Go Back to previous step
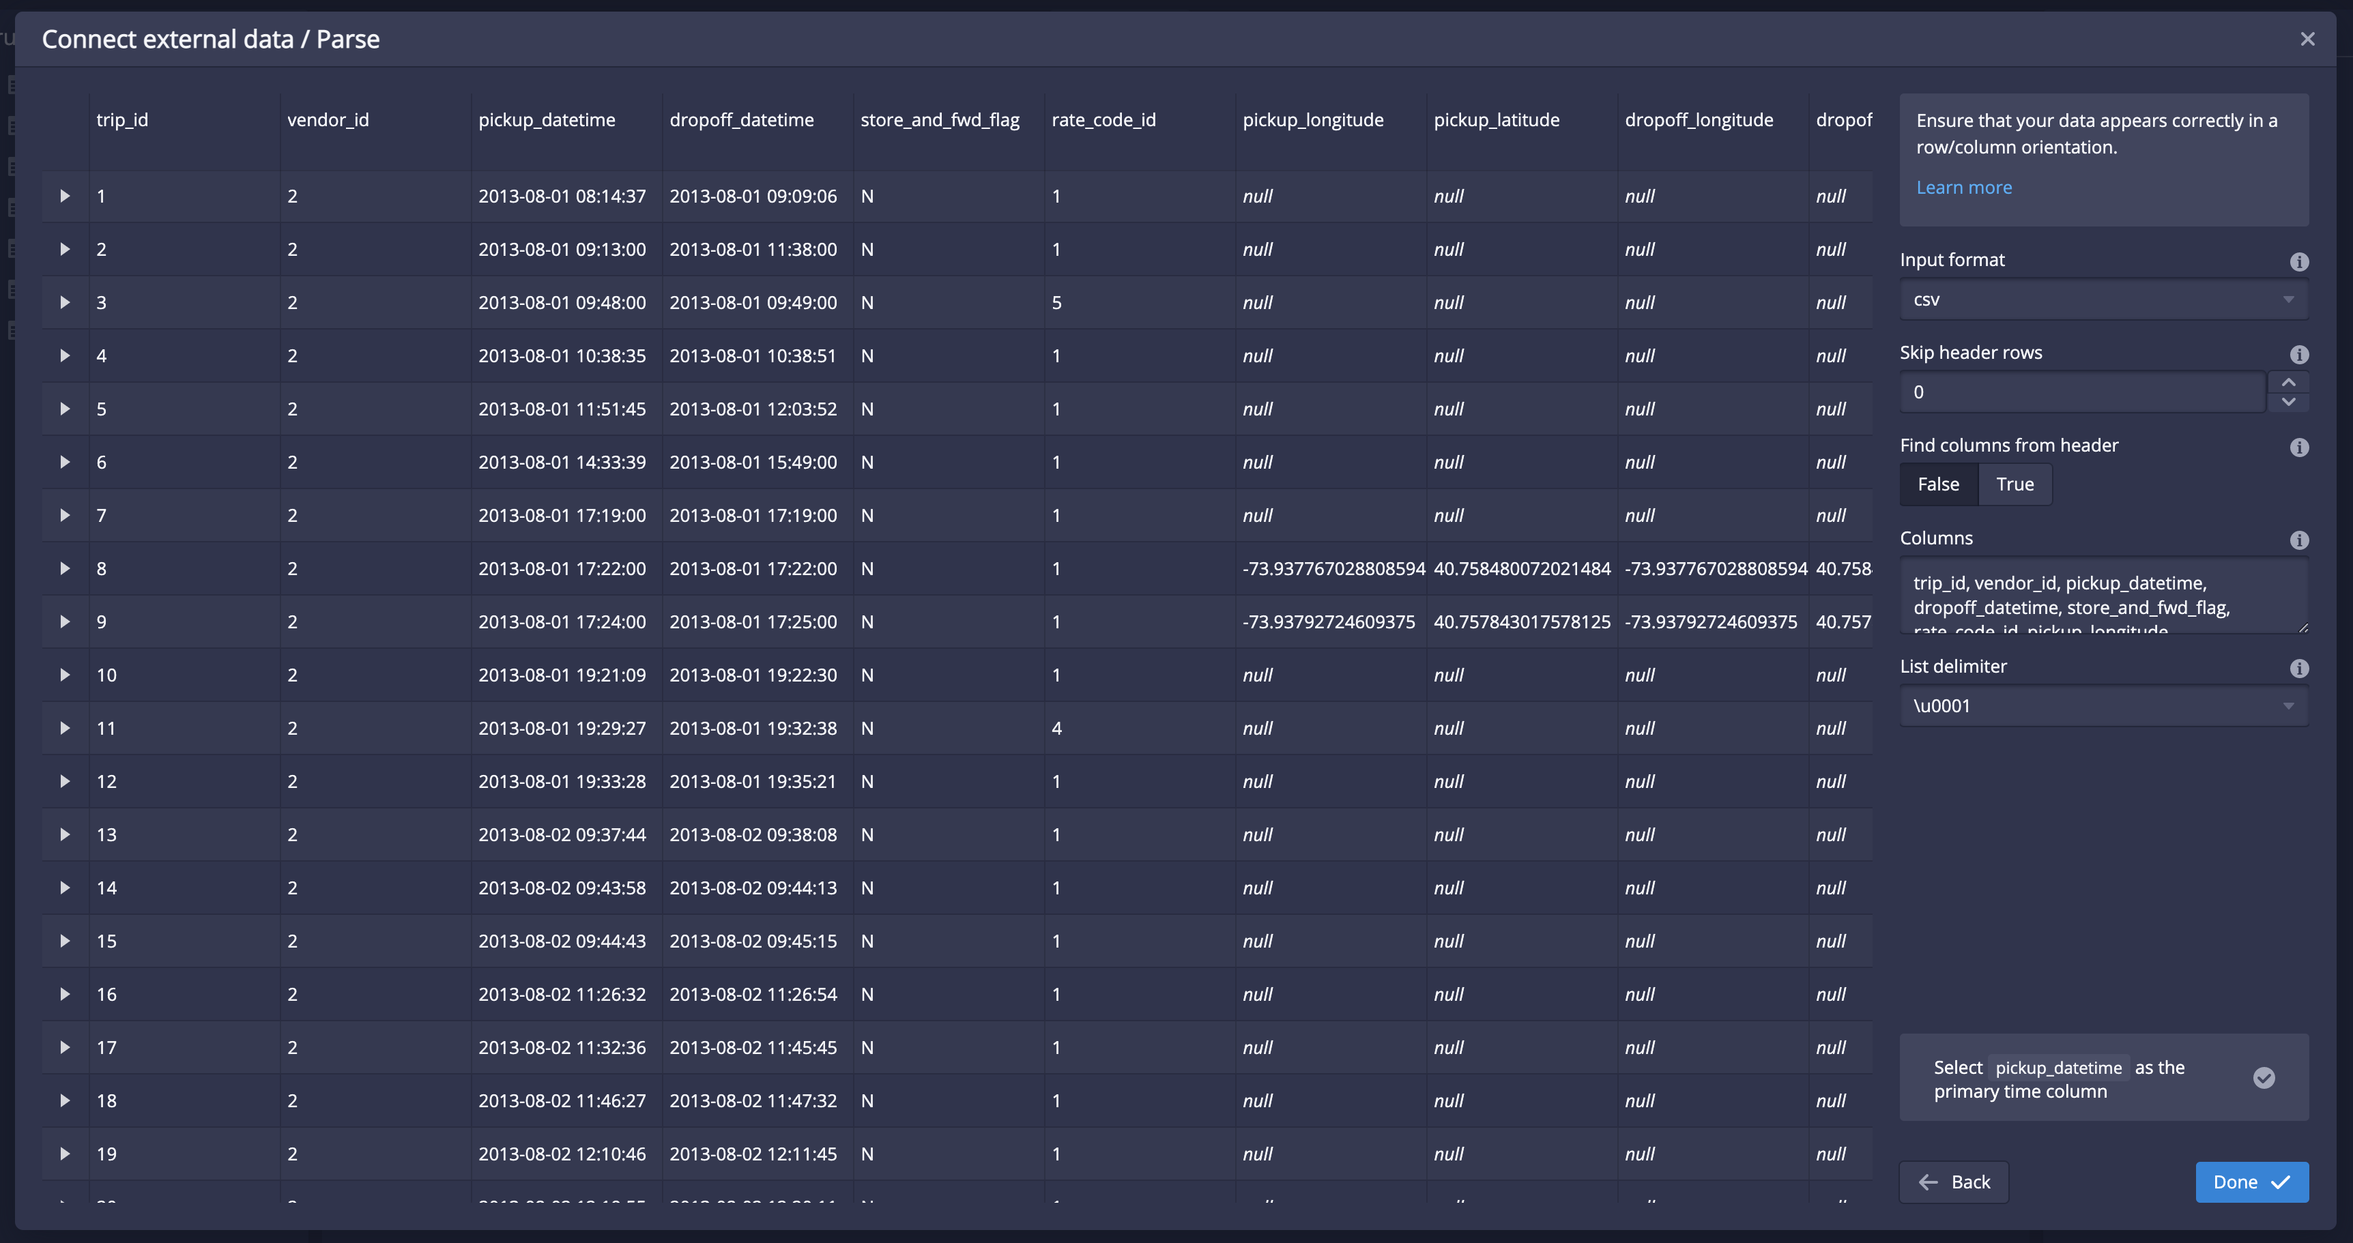Screen dimensions: 2353x1243 [x=1954, y=1182]
